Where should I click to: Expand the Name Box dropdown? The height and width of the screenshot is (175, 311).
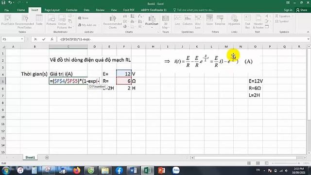click(22, 39)
